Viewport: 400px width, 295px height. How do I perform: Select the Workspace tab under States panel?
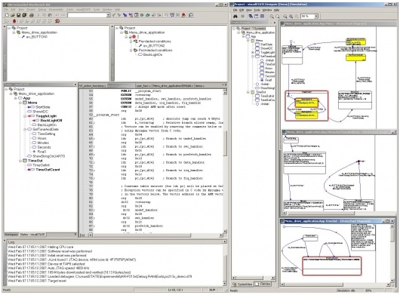11,235
